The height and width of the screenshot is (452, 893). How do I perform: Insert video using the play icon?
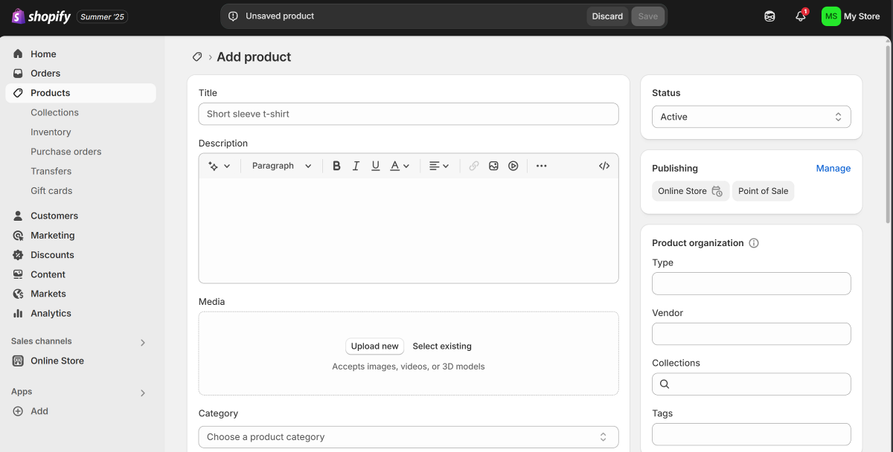513,166
